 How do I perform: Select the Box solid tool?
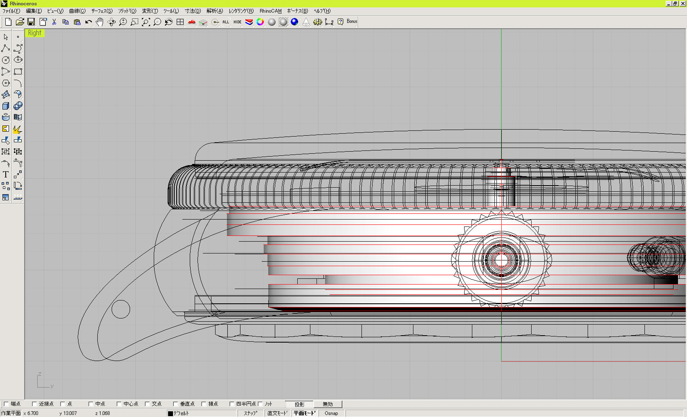6,106
